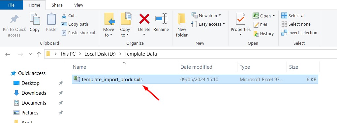Click Invert selection option
Viewport: 337px width, 123px height.
point(299,33)
